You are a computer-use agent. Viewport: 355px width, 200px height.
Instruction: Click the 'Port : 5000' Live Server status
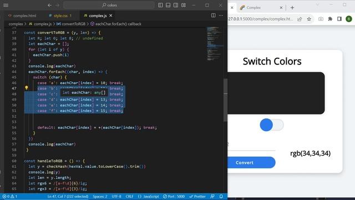[174, 196]
